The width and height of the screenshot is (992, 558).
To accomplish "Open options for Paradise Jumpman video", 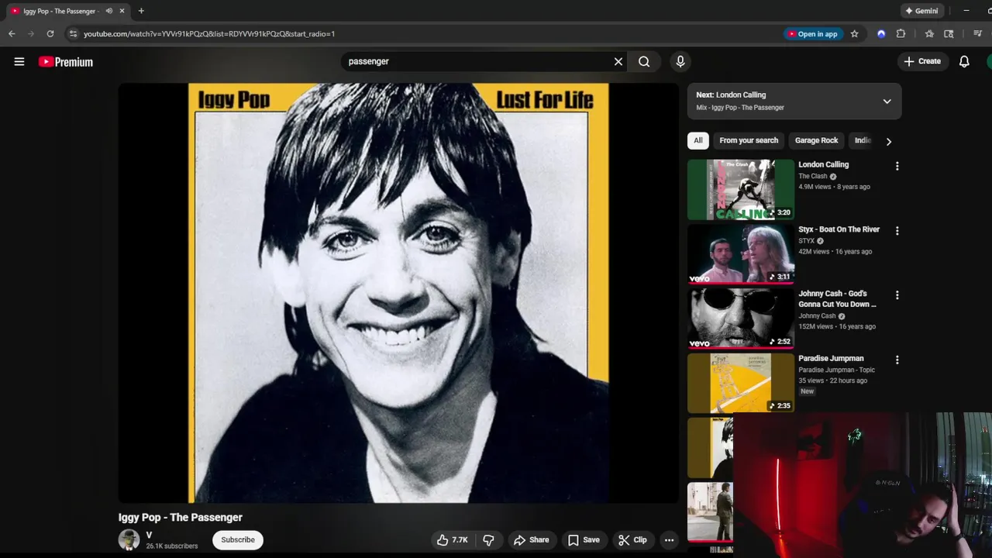I will tap(897, 360).
